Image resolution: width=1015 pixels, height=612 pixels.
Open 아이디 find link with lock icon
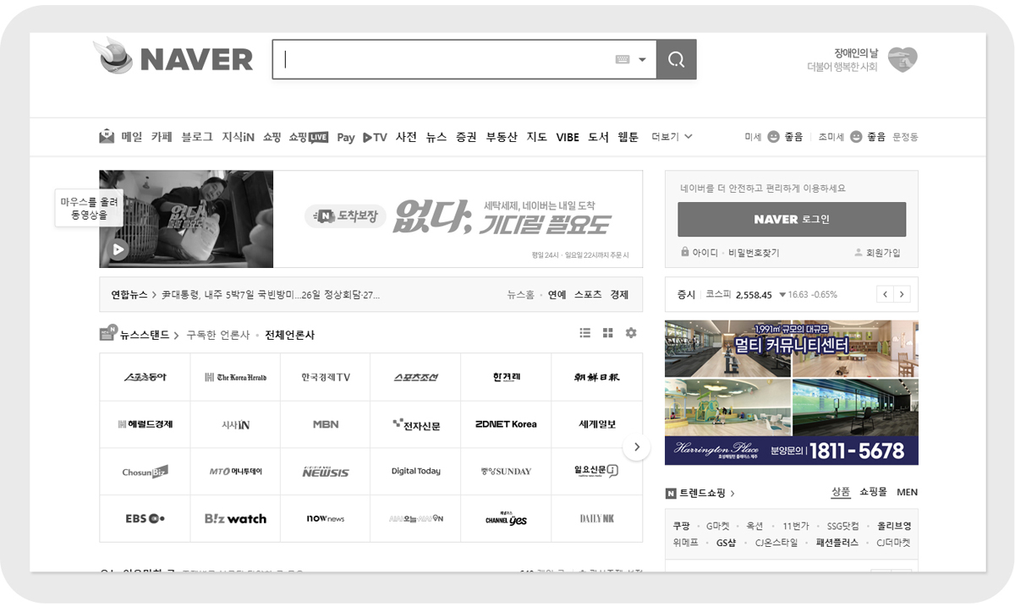(700, 253)
